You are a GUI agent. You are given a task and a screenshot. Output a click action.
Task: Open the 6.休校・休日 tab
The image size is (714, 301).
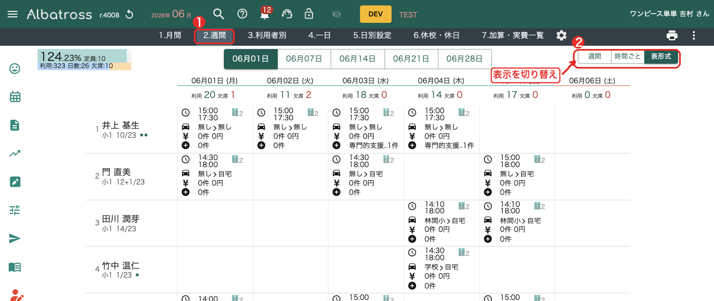coord(436,35)
